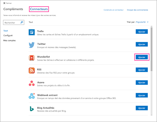Add the Webhook entrant connector
Viewport: 157px width, 122px height.
pos(142,95)
